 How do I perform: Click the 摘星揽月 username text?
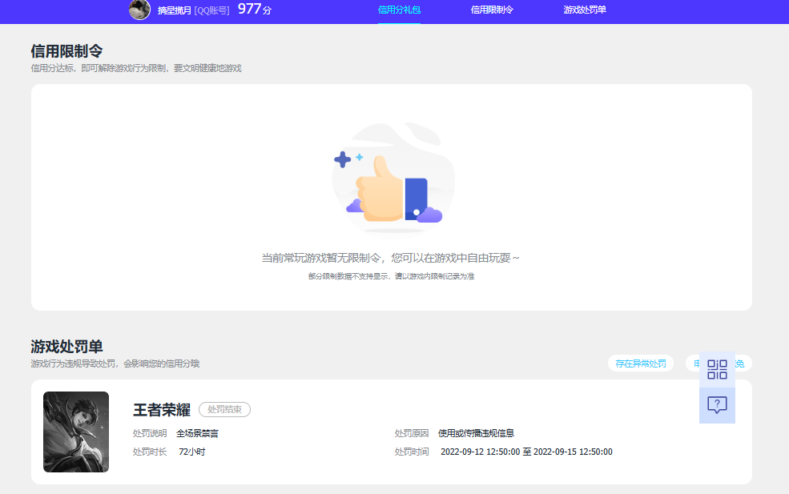click(174, 10)
